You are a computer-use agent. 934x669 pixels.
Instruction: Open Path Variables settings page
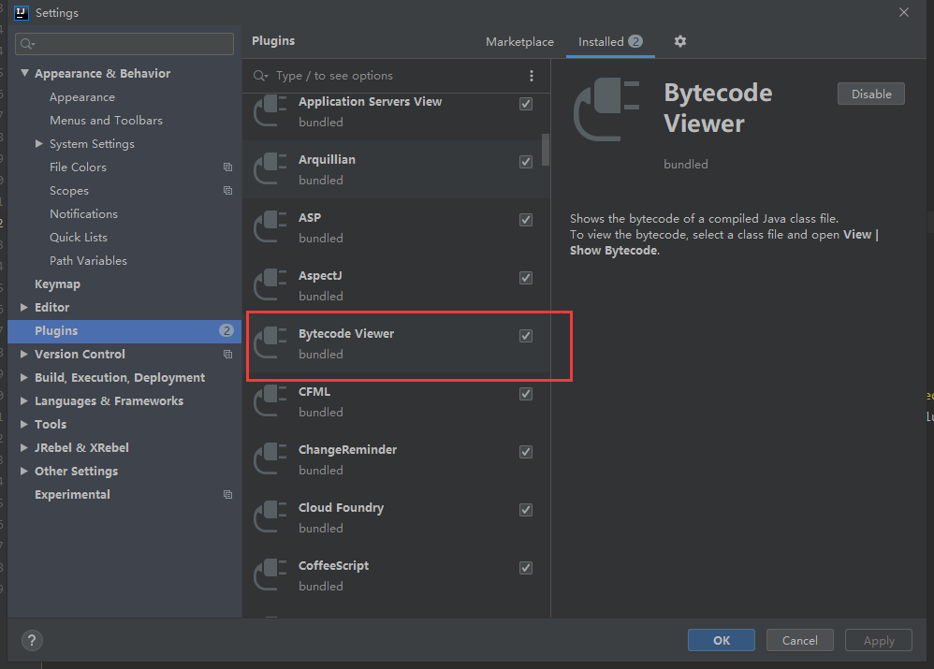[88, 261]
